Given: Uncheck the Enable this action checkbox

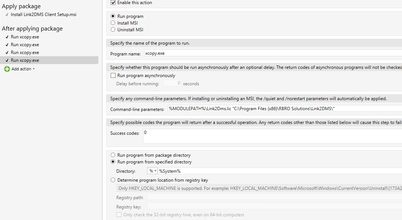Looking at the screenshot, I should point(113,3).
